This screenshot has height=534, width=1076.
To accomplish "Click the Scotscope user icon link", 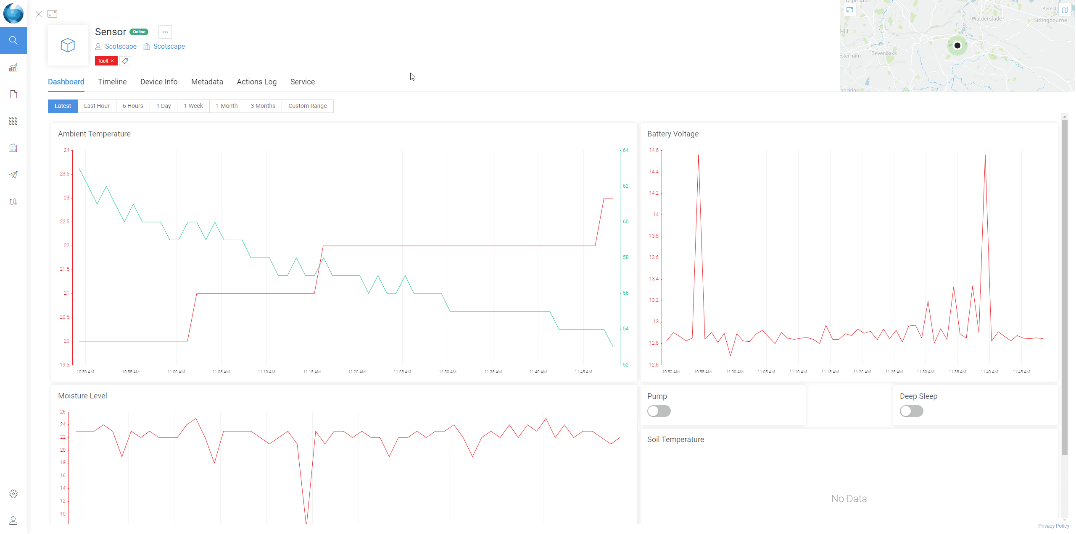I will (116, 46).
